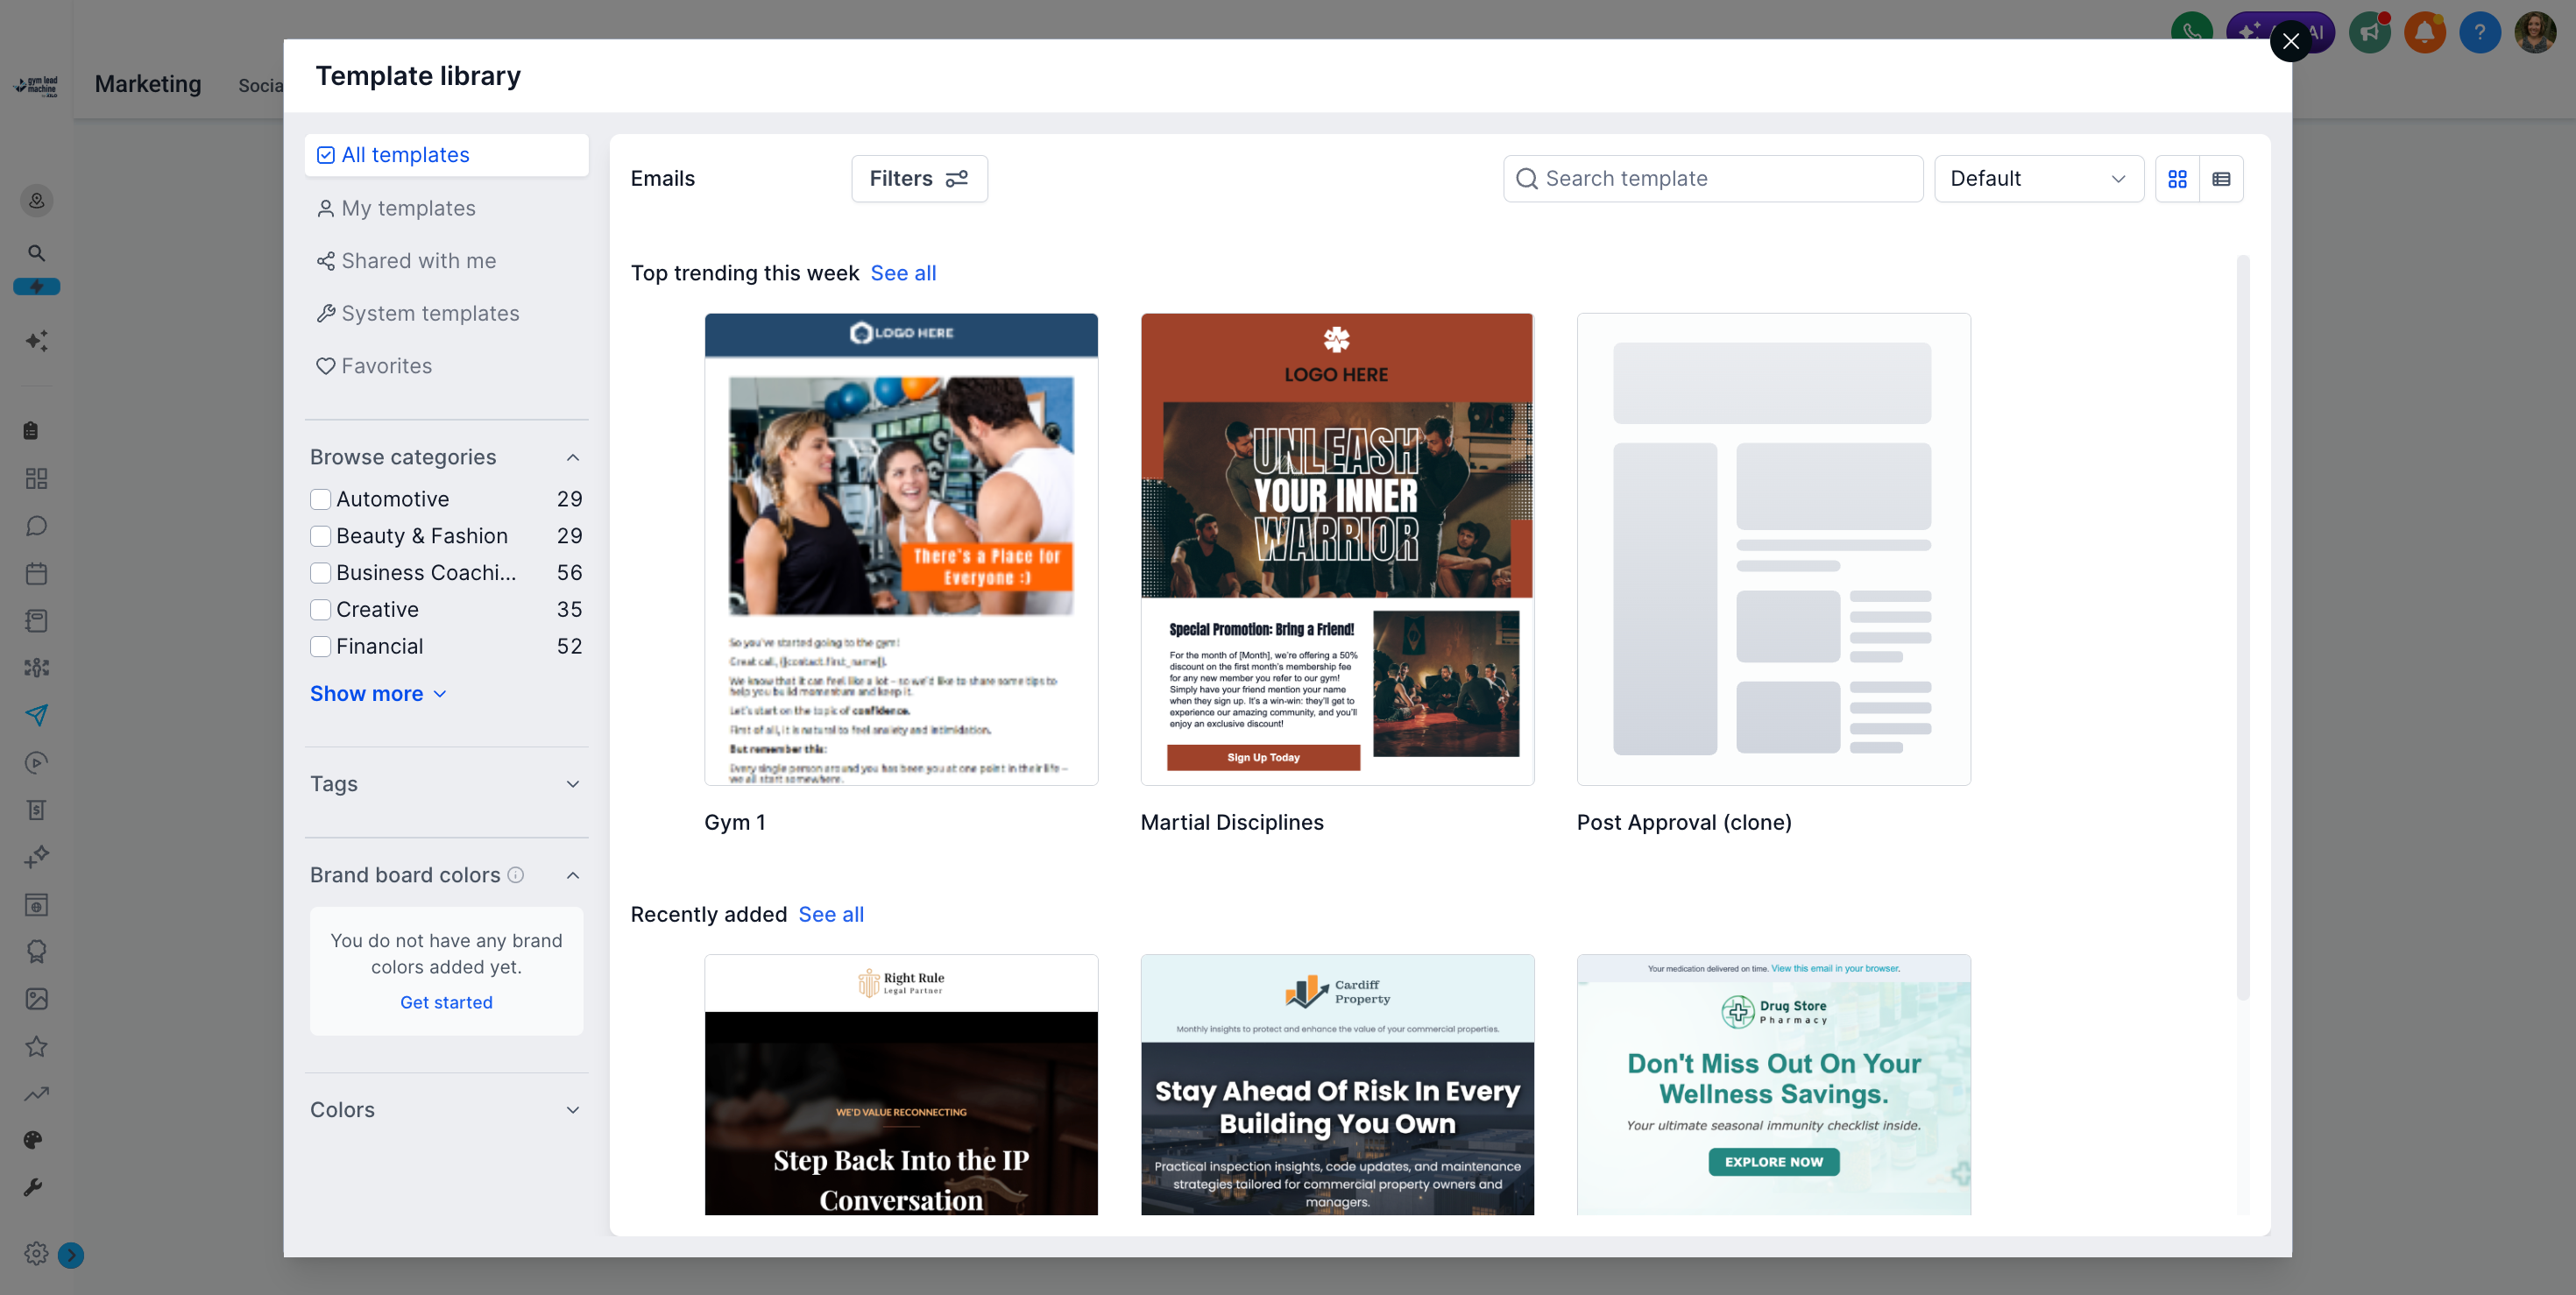
Task: Open the Martial Disciplines template thumbnail
Action: [x=1337, y=549]
